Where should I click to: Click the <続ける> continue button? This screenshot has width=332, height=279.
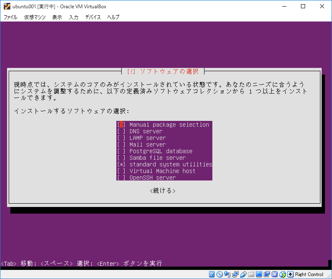coord(163,191)
